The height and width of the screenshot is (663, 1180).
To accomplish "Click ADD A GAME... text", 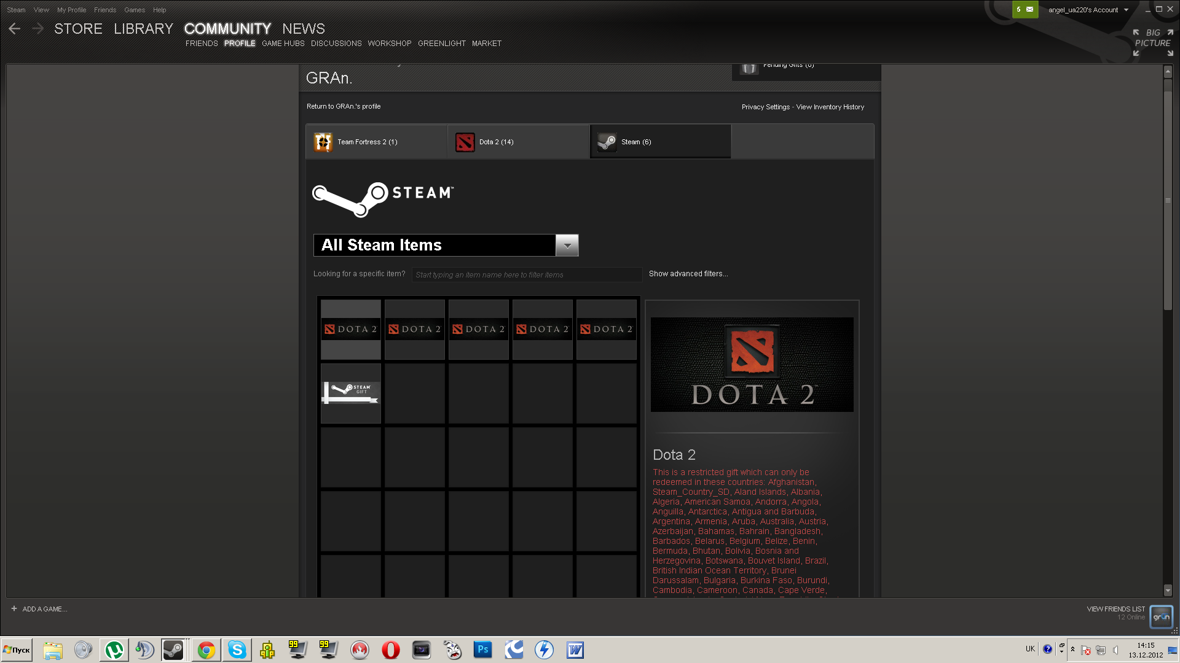I will [x=45, y=609].
